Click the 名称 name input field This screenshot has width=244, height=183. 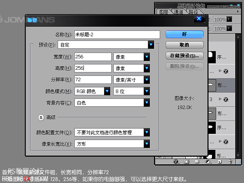point(117,34)
